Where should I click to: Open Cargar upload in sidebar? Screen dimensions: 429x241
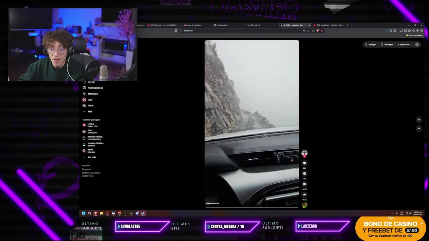pos(89,82)
